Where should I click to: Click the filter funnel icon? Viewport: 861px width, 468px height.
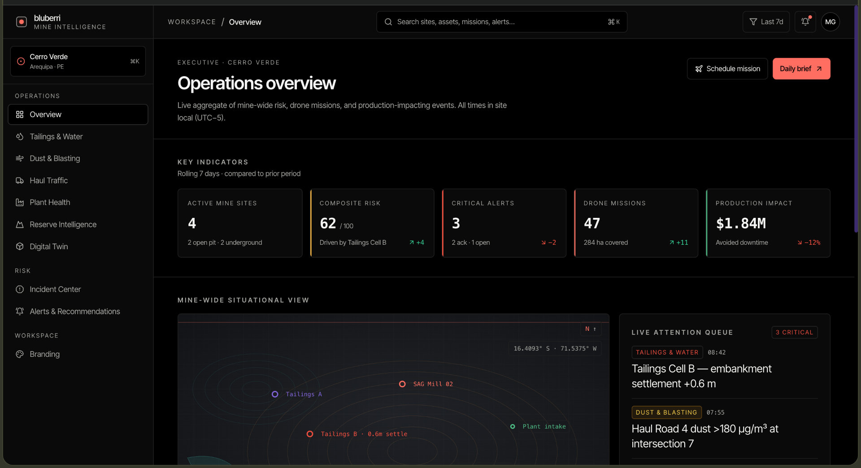753,22
